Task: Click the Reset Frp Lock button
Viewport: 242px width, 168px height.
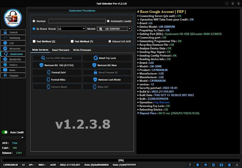Action: [107, 58]
